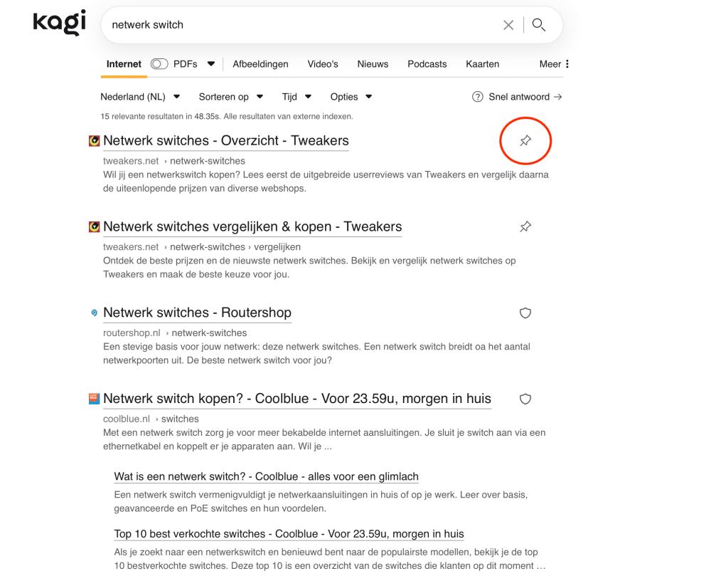Click the magnifying glass search icon
This screenshot has width=711, height=576.
coord(539,24)
